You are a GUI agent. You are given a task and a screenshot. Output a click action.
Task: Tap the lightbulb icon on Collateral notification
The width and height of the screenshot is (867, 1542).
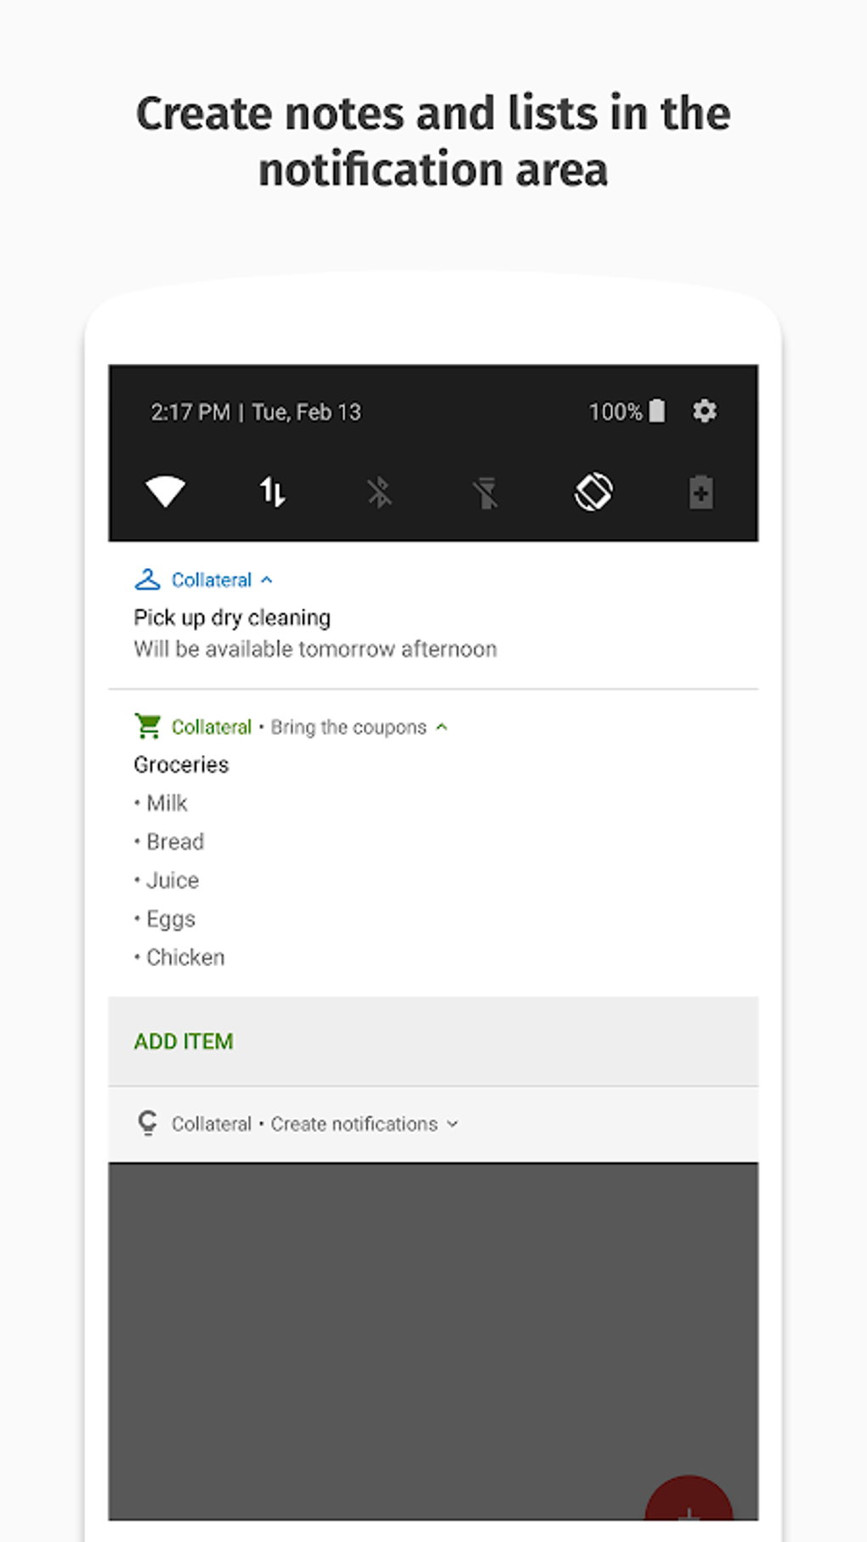pos(148,1124)
